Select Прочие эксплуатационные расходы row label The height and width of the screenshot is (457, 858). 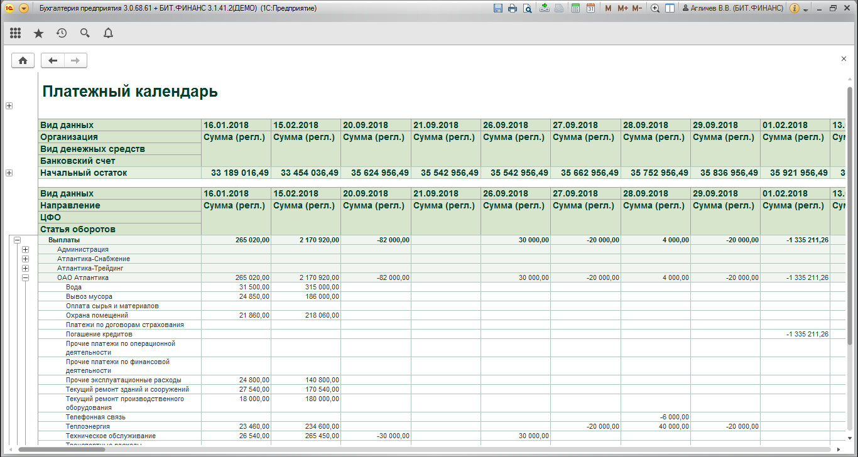pos(124,380)
